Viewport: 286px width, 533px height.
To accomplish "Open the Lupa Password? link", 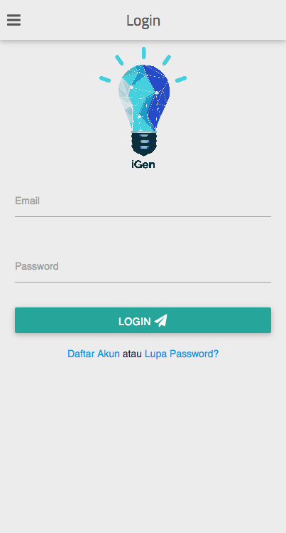I will [x=182, y=354].
